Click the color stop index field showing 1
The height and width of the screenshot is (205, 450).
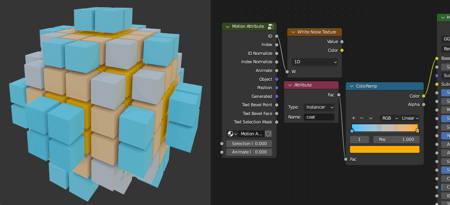click(359, 139)
